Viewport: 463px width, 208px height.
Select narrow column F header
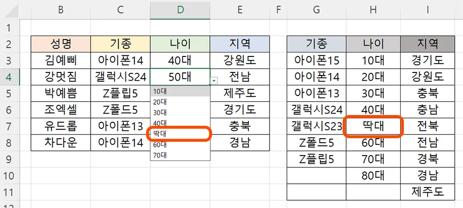[x=278, y=10]
